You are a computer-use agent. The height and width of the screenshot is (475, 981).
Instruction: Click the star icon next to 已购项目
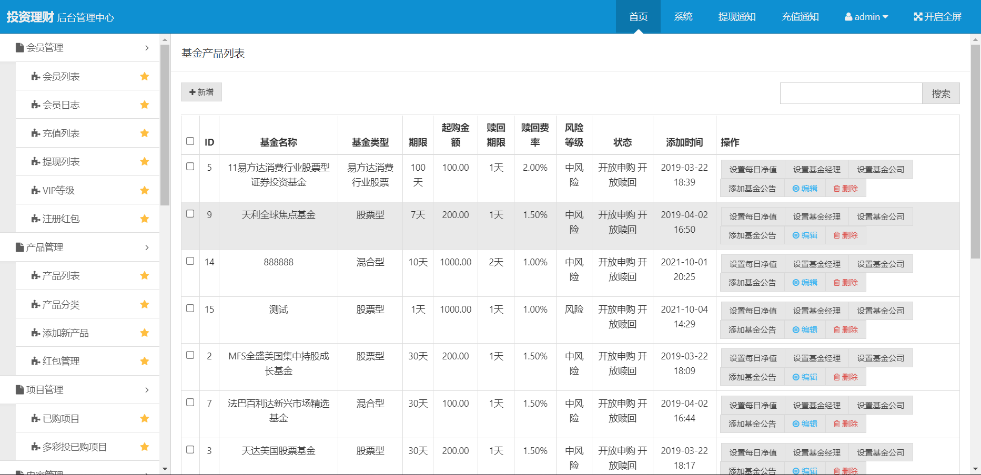tap(145, 418)
